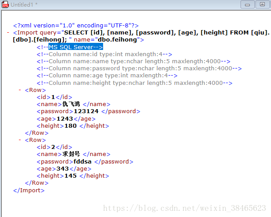This screenshot has height=217, width=271.
Task: Collapse the Import element with minus sign
Action: (x=8, y=32)
